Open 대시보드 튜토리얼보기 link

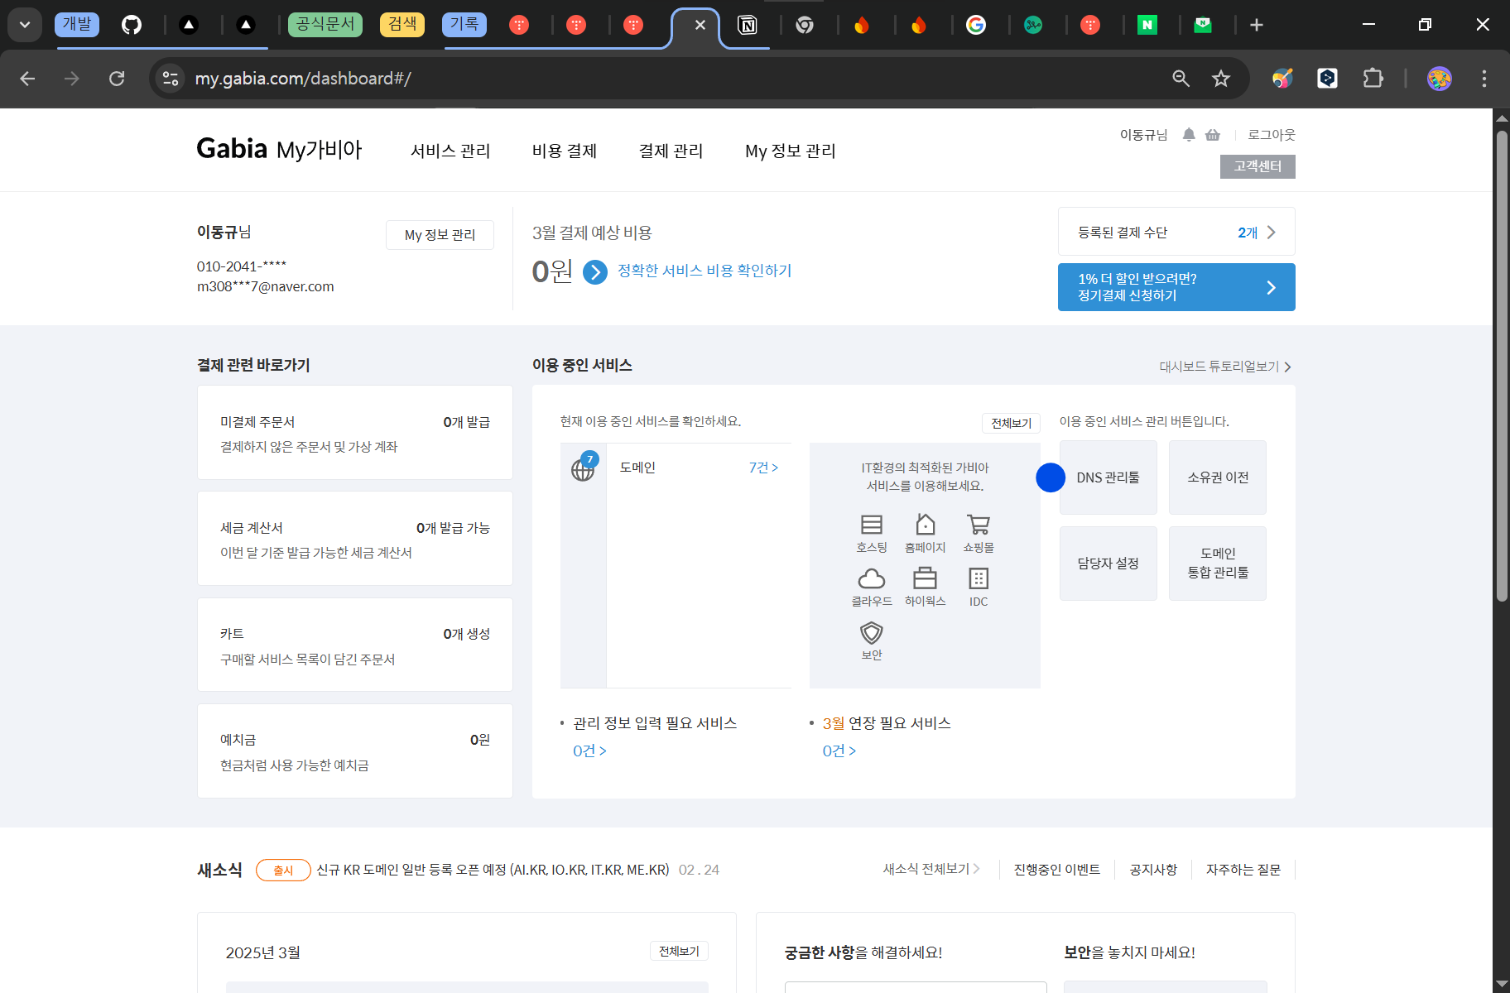click(1225, 367)
